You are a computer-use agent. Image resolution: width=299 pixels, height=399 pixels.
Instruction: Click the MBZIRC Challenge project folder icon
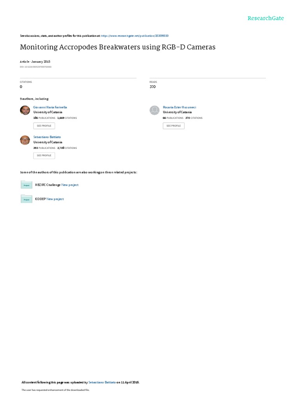(26, 185)
